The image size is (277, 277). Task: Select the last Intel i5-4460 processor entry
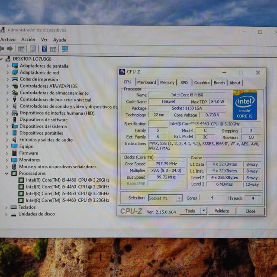click(68, 200)
